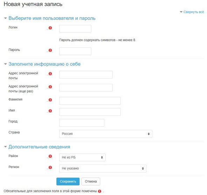
Task: Collapse the Выберите имя пользователя и пароль section
Action: tap(52, 18)
